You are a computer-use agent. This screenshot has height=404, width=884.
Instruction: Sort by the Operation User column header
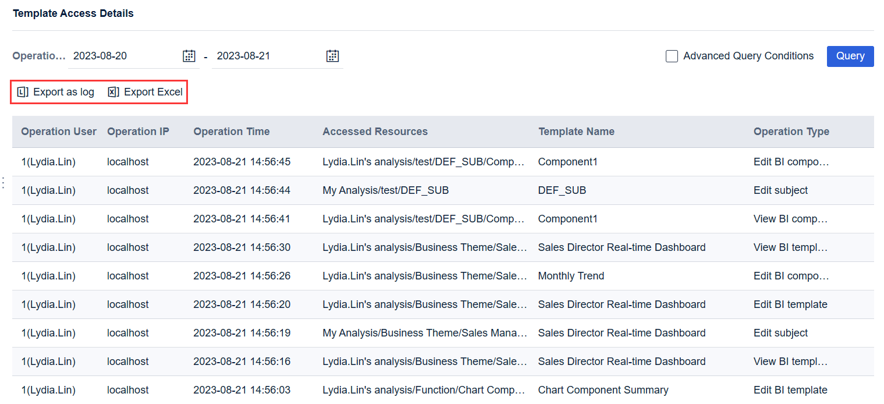[58, 132]
